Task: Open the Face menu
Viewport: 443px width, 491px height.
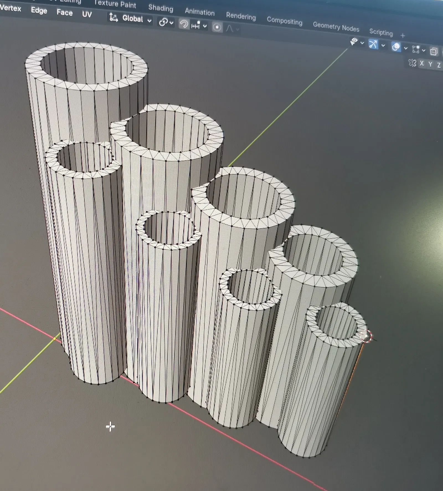Action: click(65, 12)
